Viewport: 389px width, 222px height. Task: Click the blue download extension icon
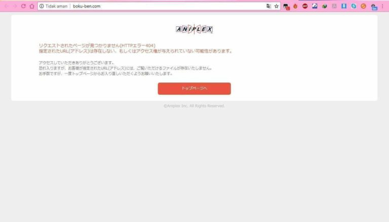(344, 6)
